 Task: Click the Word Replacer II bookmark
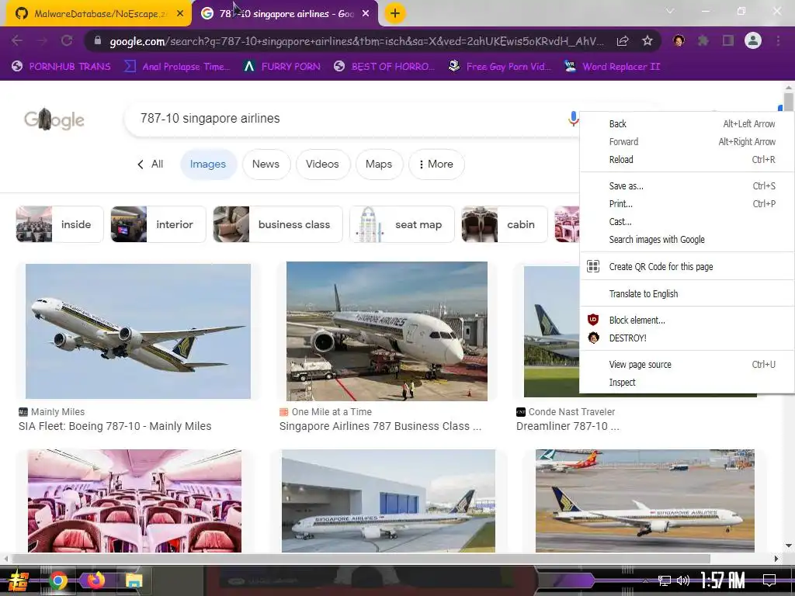[613, 67]
